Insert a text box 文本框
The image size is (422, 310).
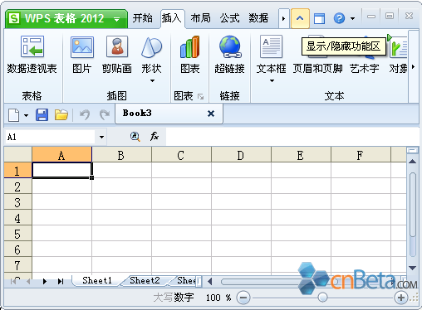click(x=271, y=55)
